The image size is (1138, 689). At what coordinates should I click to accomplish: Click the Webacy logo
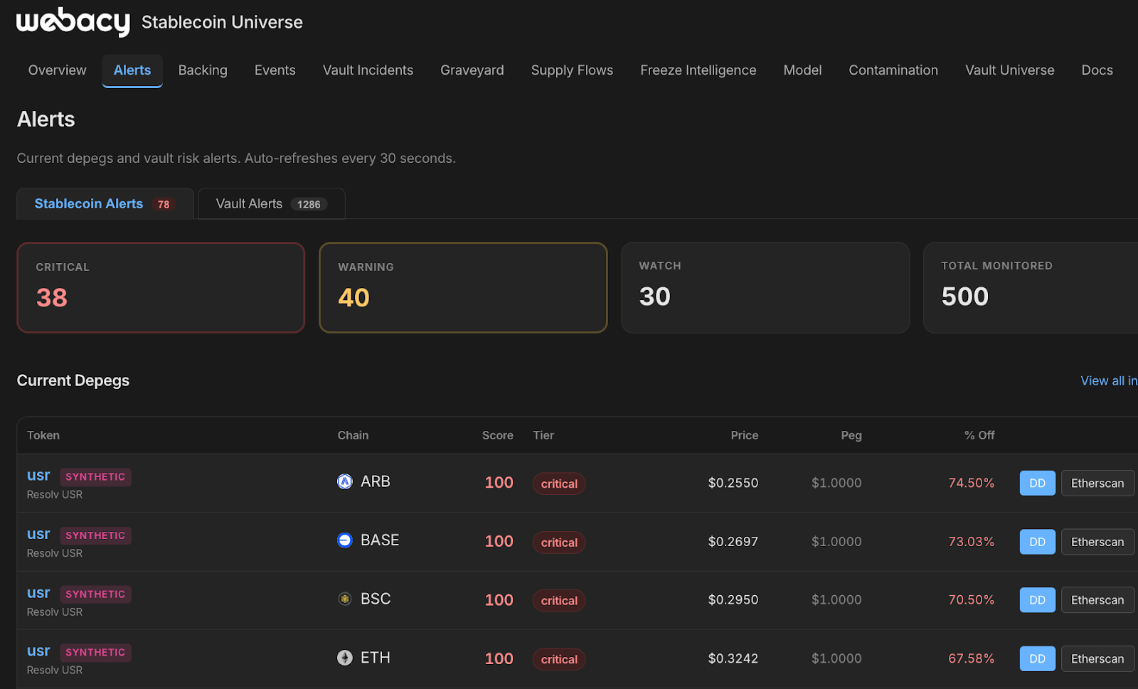73,22
